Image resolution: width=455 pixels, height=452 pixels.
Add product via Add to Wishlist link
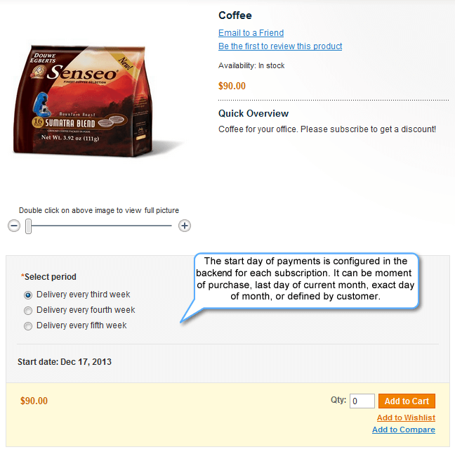[406, 418]
